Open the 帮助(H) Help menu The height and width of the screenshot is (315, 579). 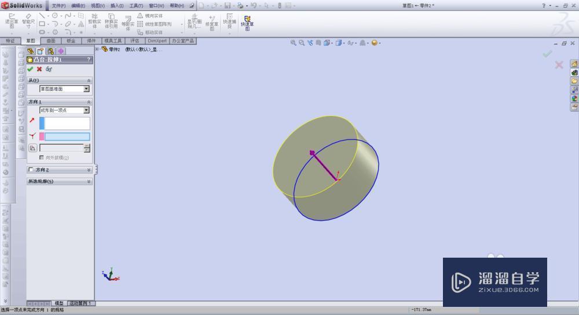click(177, 6)
